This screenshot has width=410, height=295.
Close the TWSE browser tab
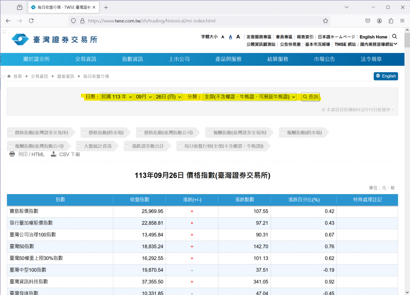[94, 7]
